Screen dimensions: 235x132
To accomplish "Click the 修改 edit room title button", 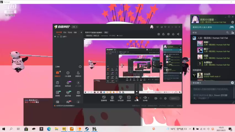I will coord(106,33).
